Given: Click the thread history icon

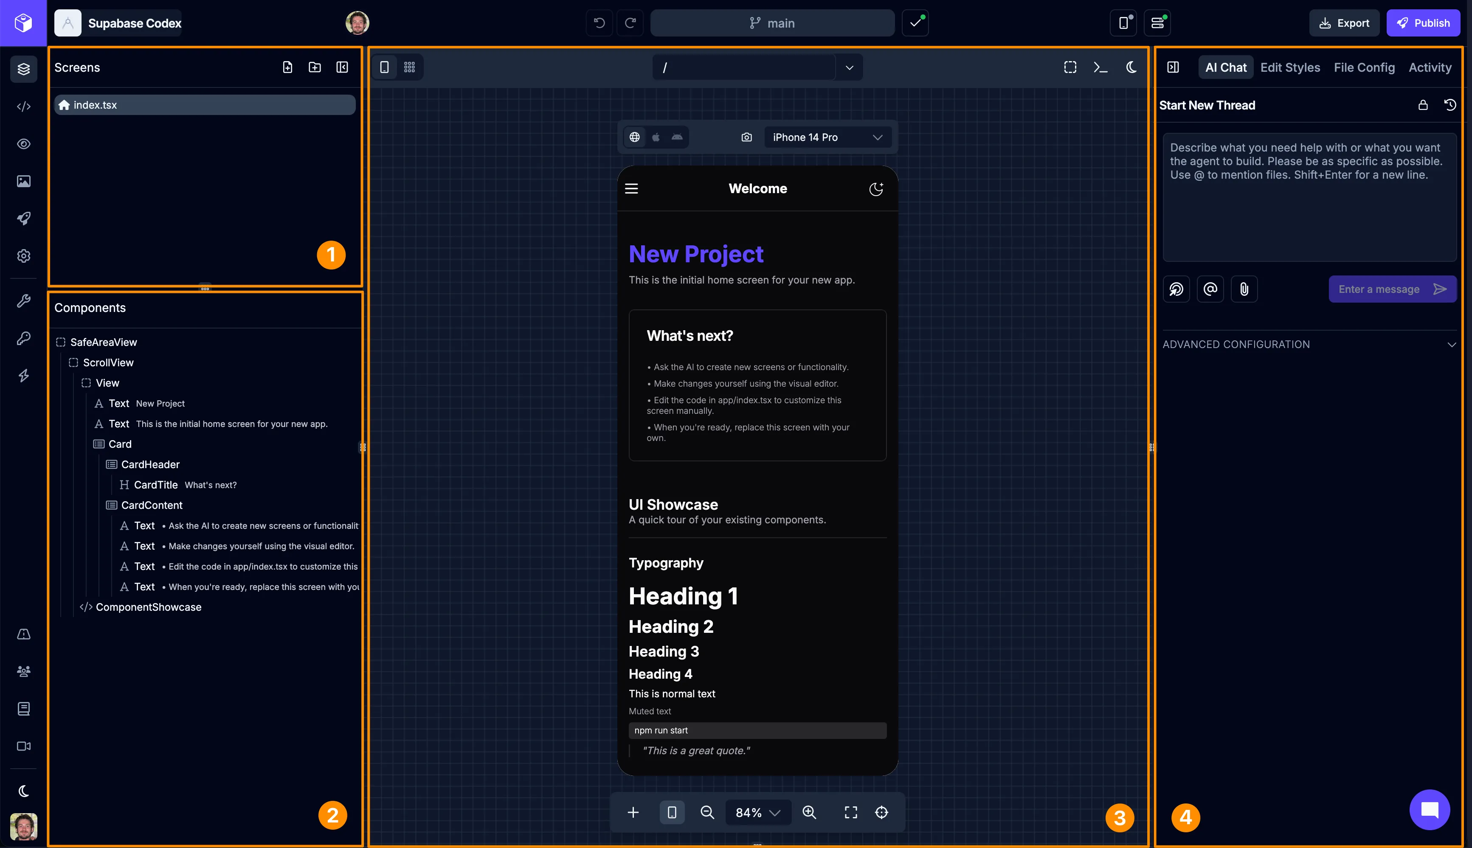Looking at the screenshot, I should coord(1450,105).
